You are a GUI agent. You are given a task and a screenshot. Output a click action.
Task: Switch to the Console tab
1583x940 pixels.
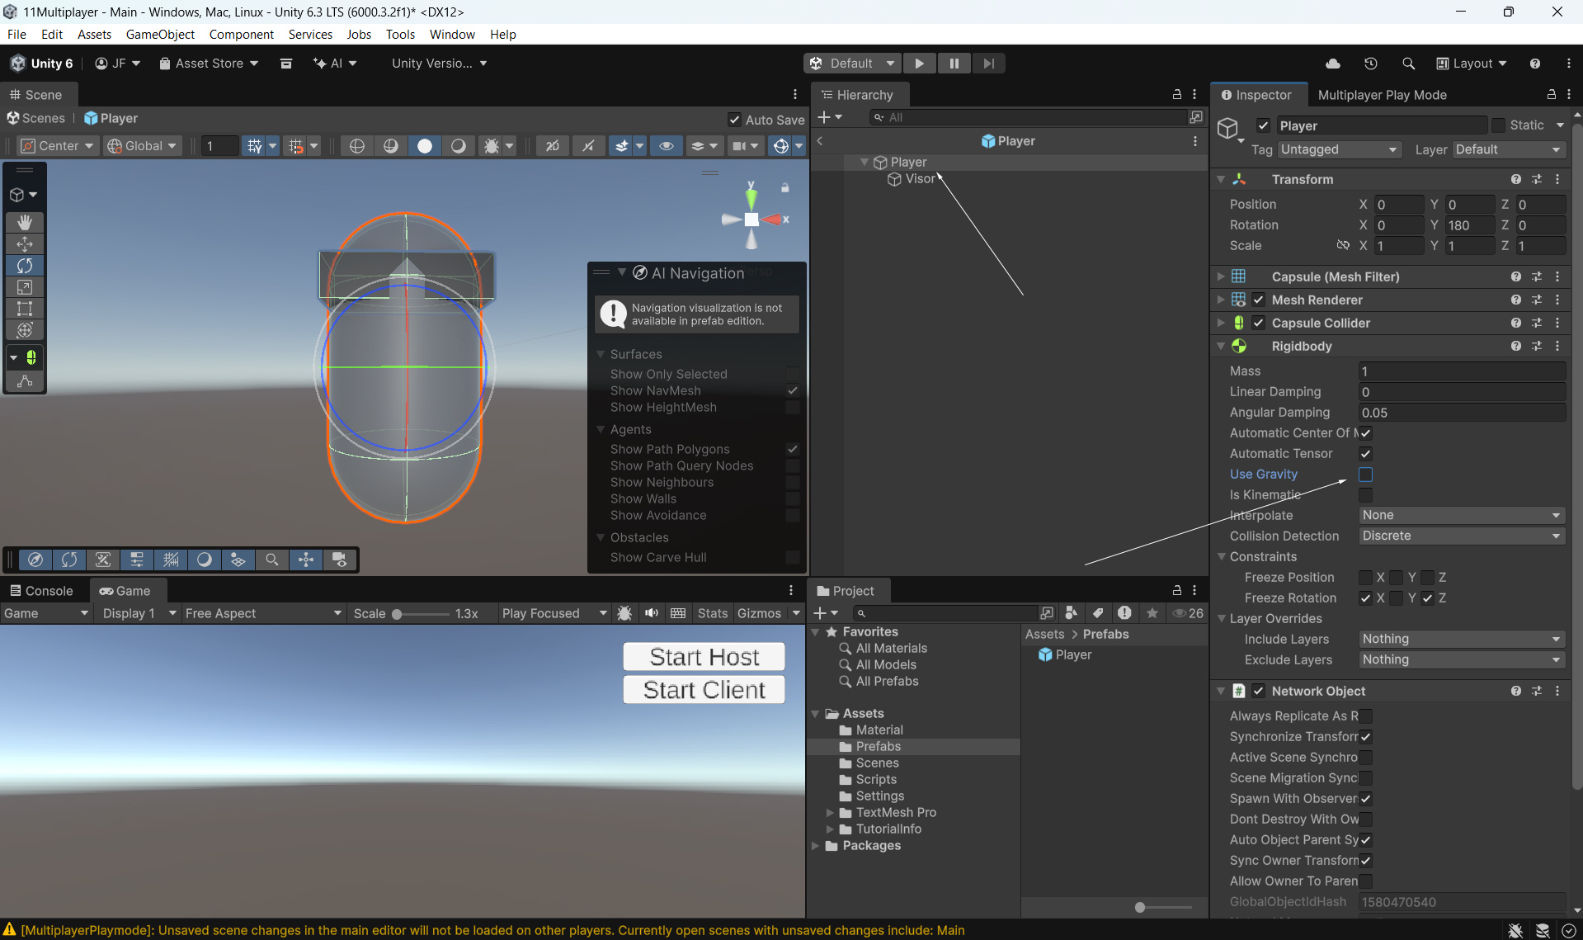point(41,591)
